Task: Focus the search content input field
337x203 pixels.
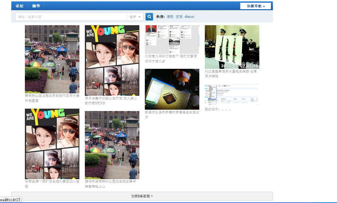Action: click(x=72, y=17)
